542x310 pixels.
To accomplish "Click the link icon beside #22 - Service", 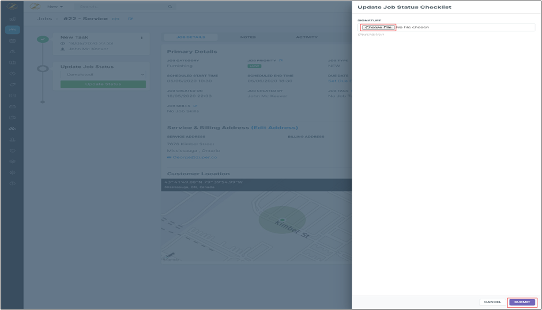I will click(x=116, y=19).
